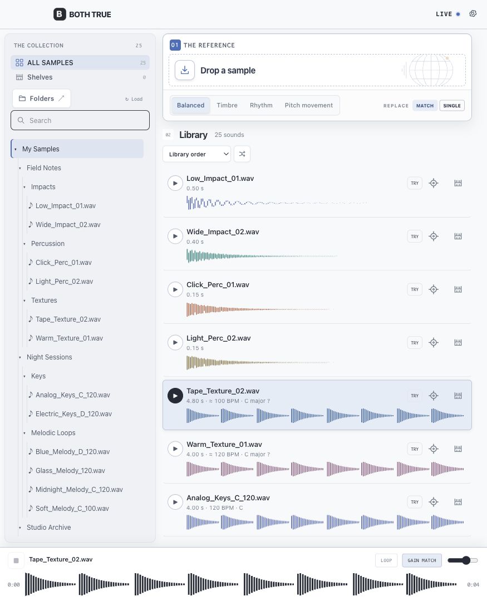Select Soft_Melody_C_100.wav in the tree
Screen dimensions: 487x601
pyautogui.click(x=72, y=509)
